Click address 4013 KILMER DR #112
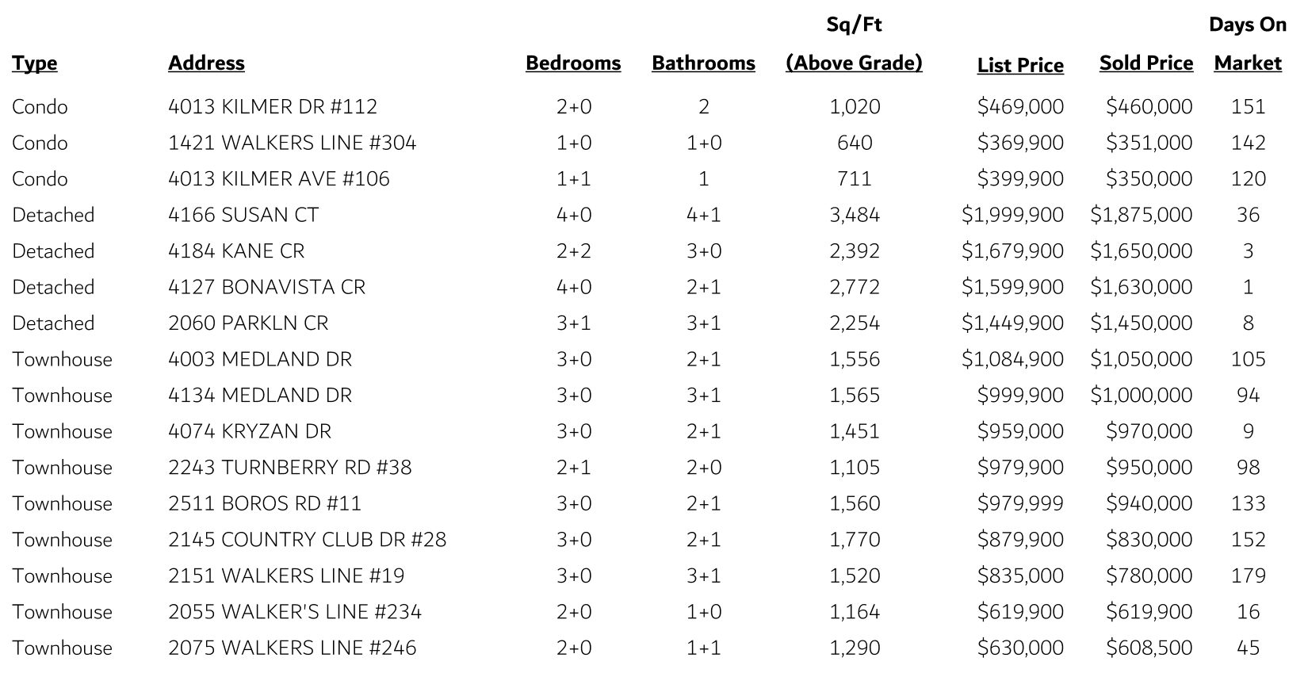This screenshot has height=673, width=1308. [273, 107]
